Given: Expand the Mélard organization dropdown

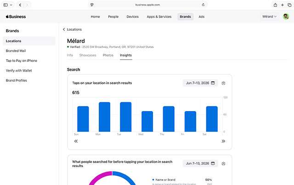Looking at the screenshot, I should pyautogui.click(x=270, y=17).
